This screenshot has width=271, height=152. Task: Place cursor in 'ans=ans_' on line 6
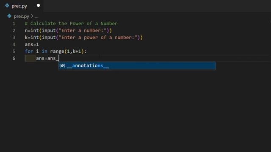(47, 58)
